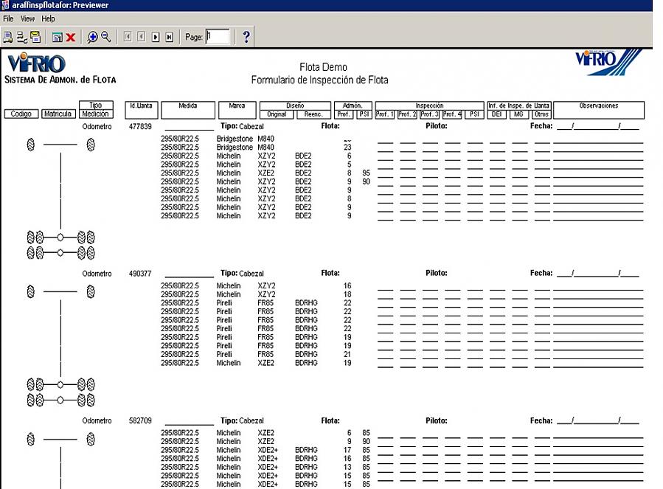Click the Print report icon
This screenshot has height=489, width=663.
(x=7, y=37)
